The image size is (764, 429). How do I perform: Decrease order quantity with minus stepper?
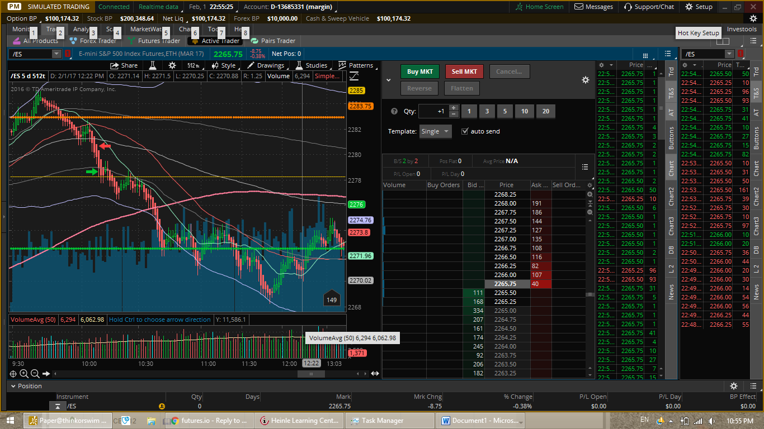(x=454, y=114)
